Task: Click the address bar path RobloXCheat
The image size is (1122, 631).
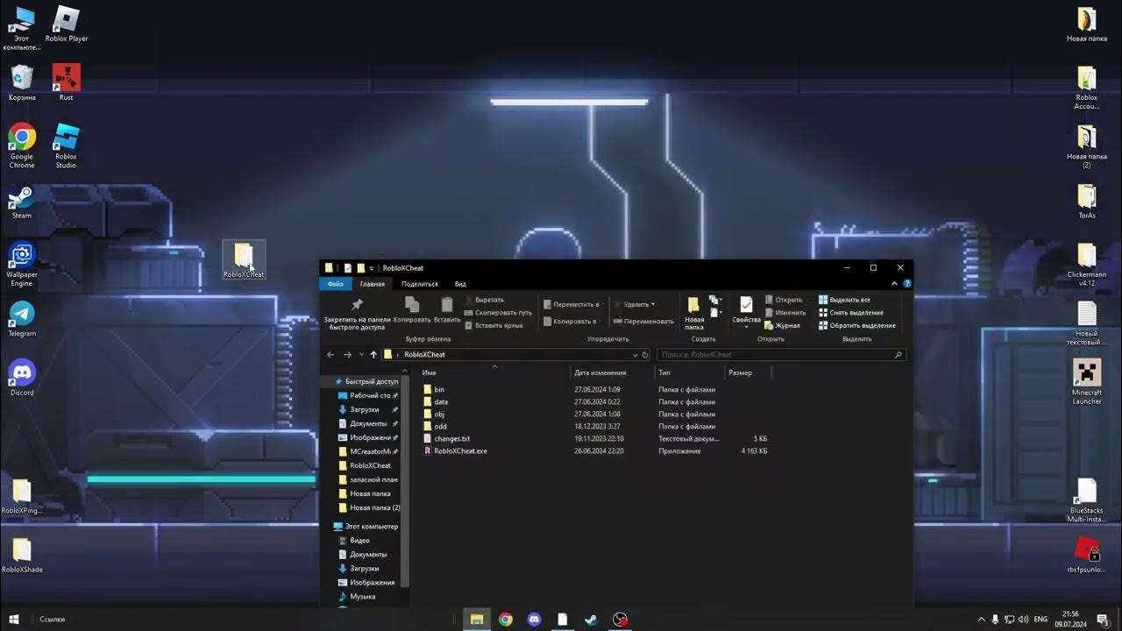Action: (424, 355)
